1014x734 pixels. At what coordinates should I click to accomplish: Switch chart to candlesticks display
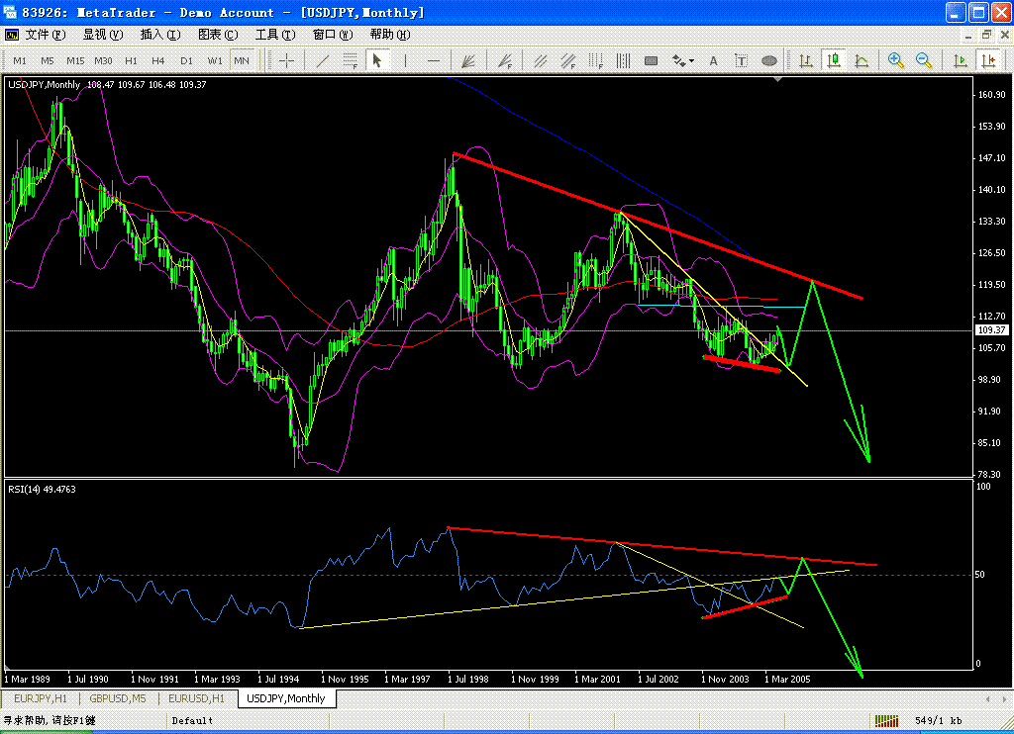click(x=834, y=60)
